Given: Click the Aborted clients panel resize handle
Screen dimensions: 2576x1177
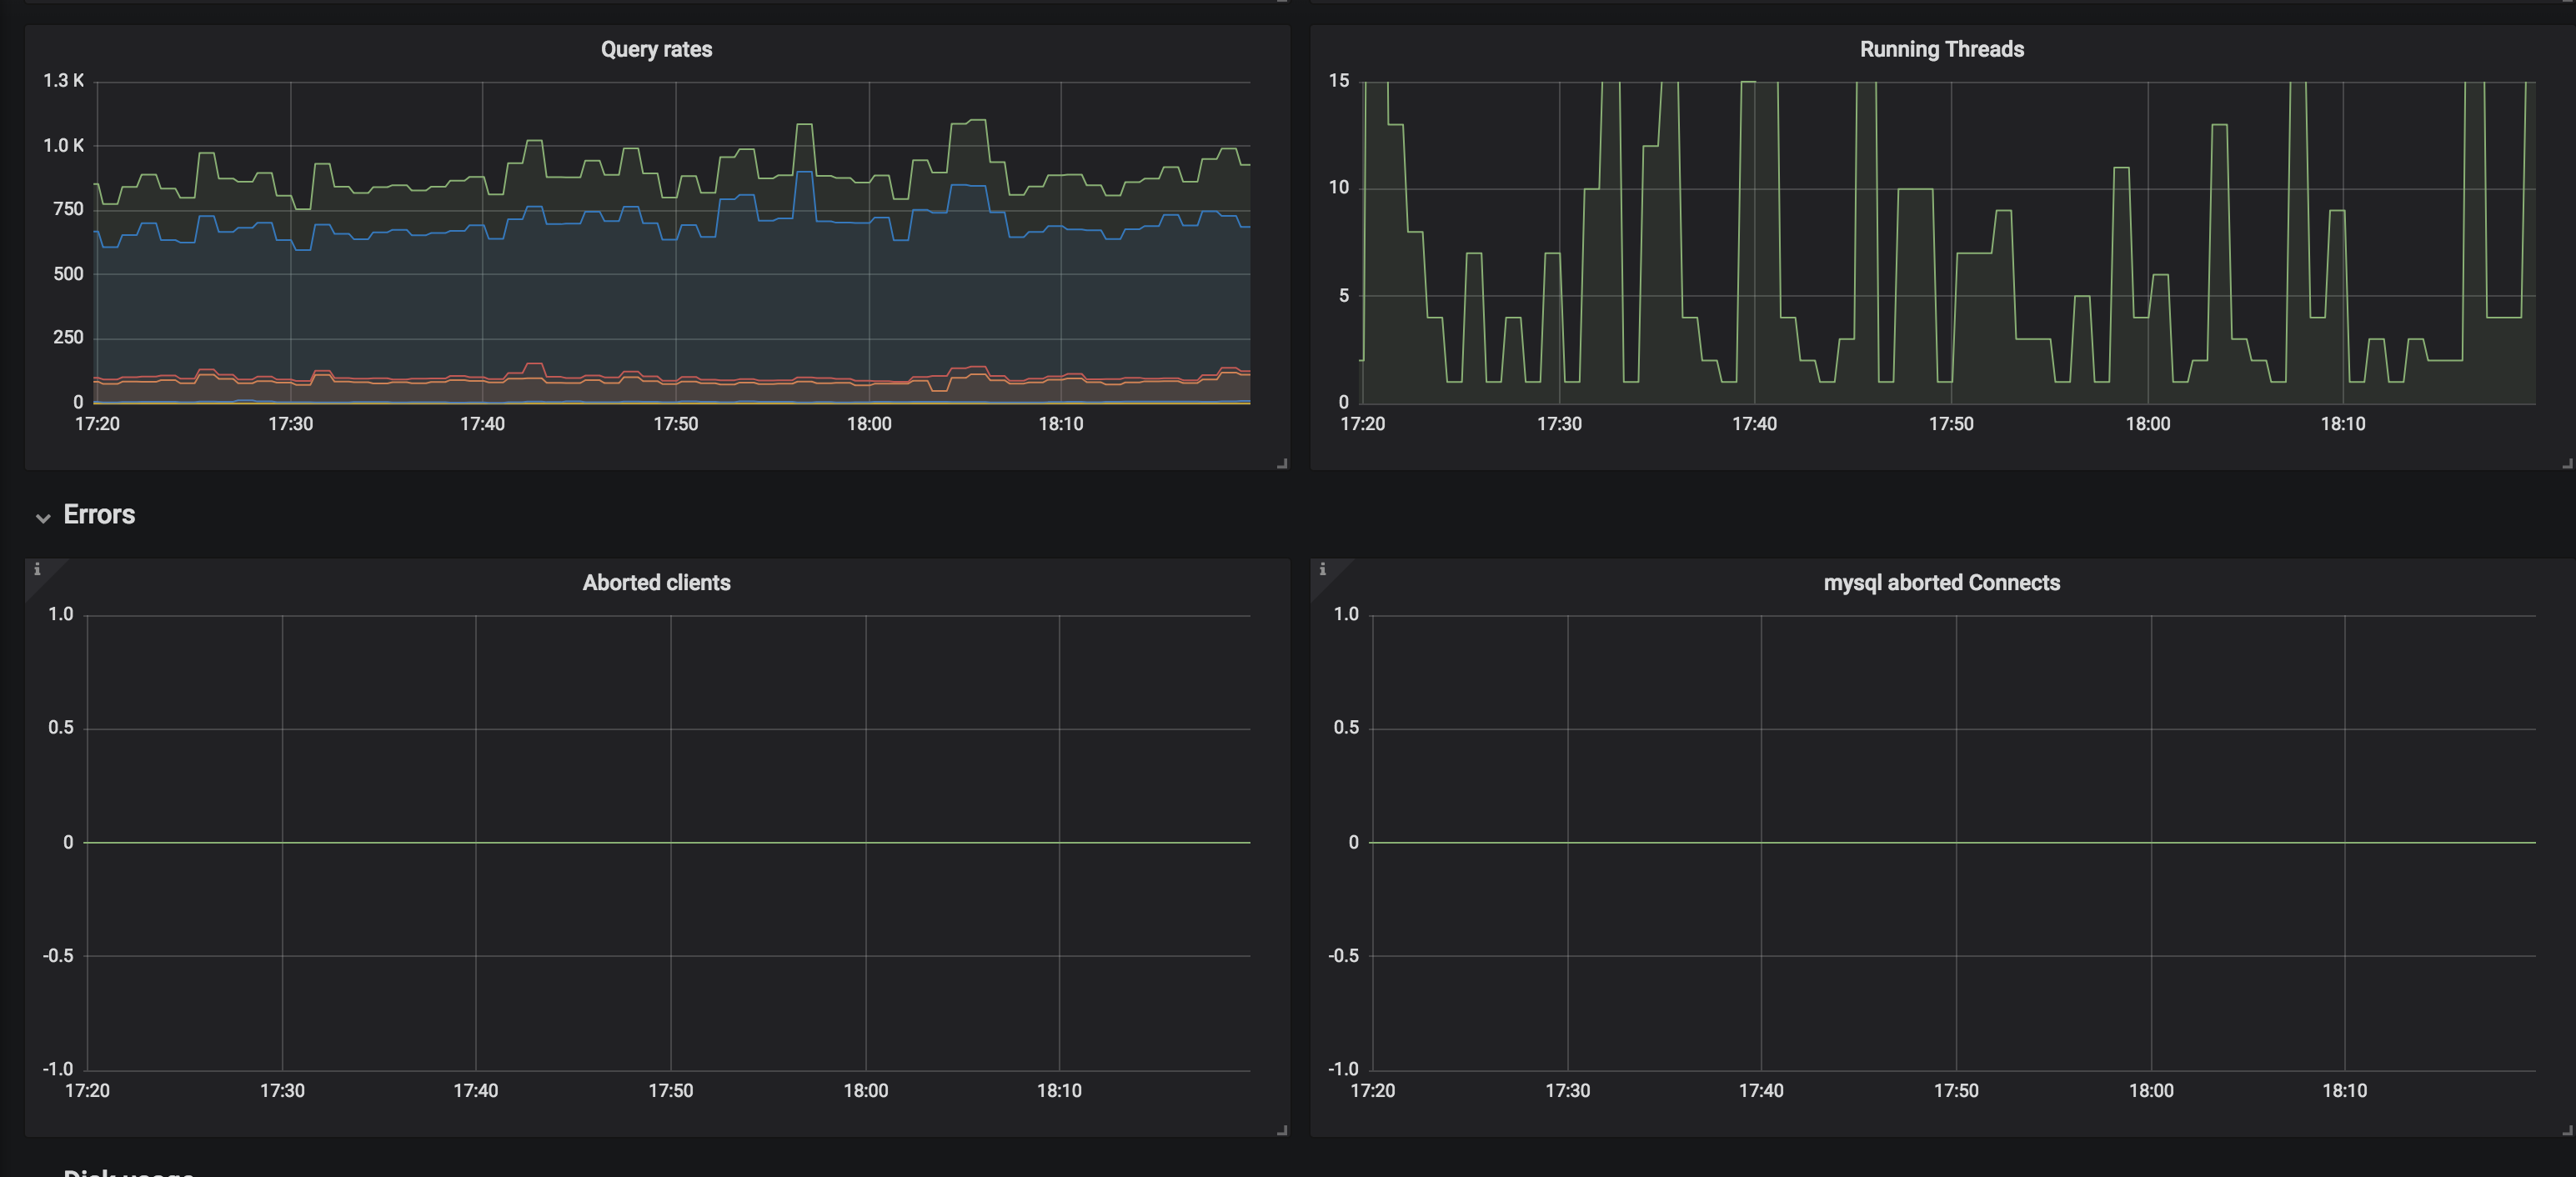Looking at the screenshot, I should (1282, 1130).
